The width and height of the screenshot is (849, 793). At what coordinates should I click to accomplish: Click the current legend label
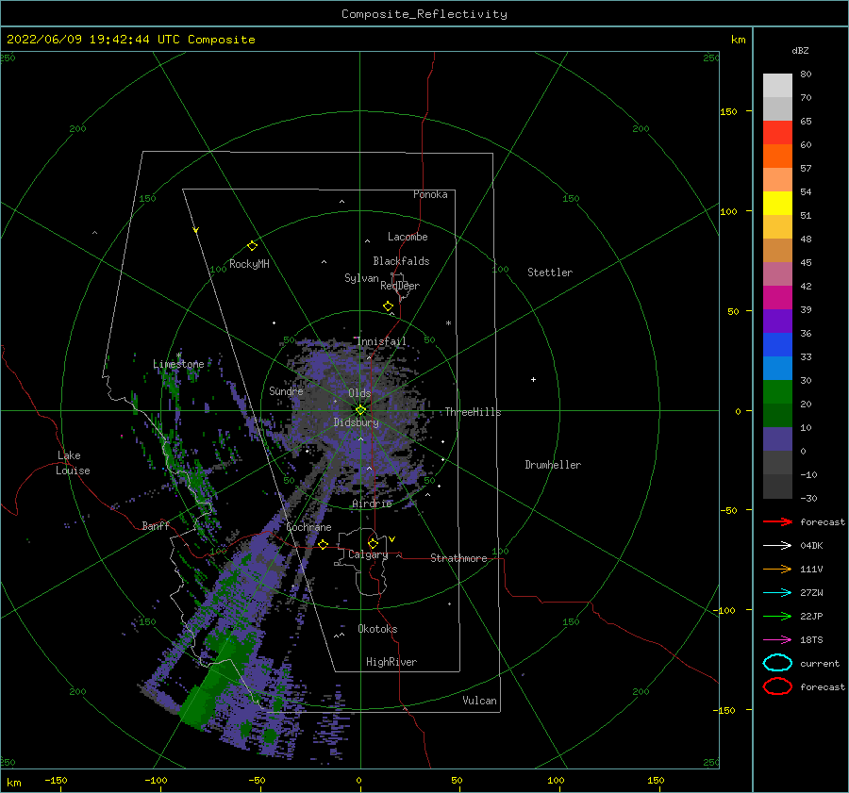pyautogui.click(x=820, y=663)
